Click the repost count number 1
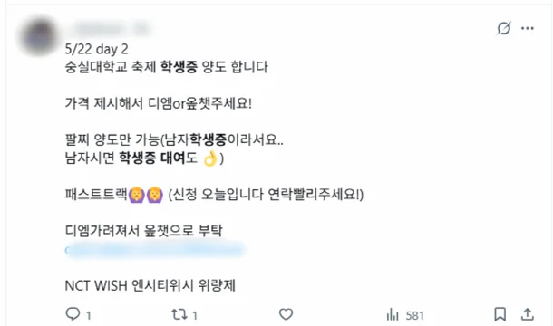 click(x=195, y=315)
